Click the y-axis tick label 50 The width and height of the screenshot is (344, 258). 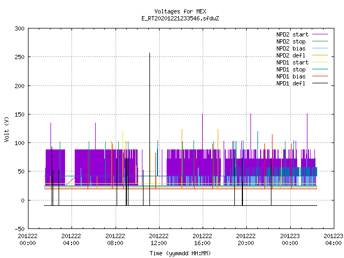tap(21, 172)
